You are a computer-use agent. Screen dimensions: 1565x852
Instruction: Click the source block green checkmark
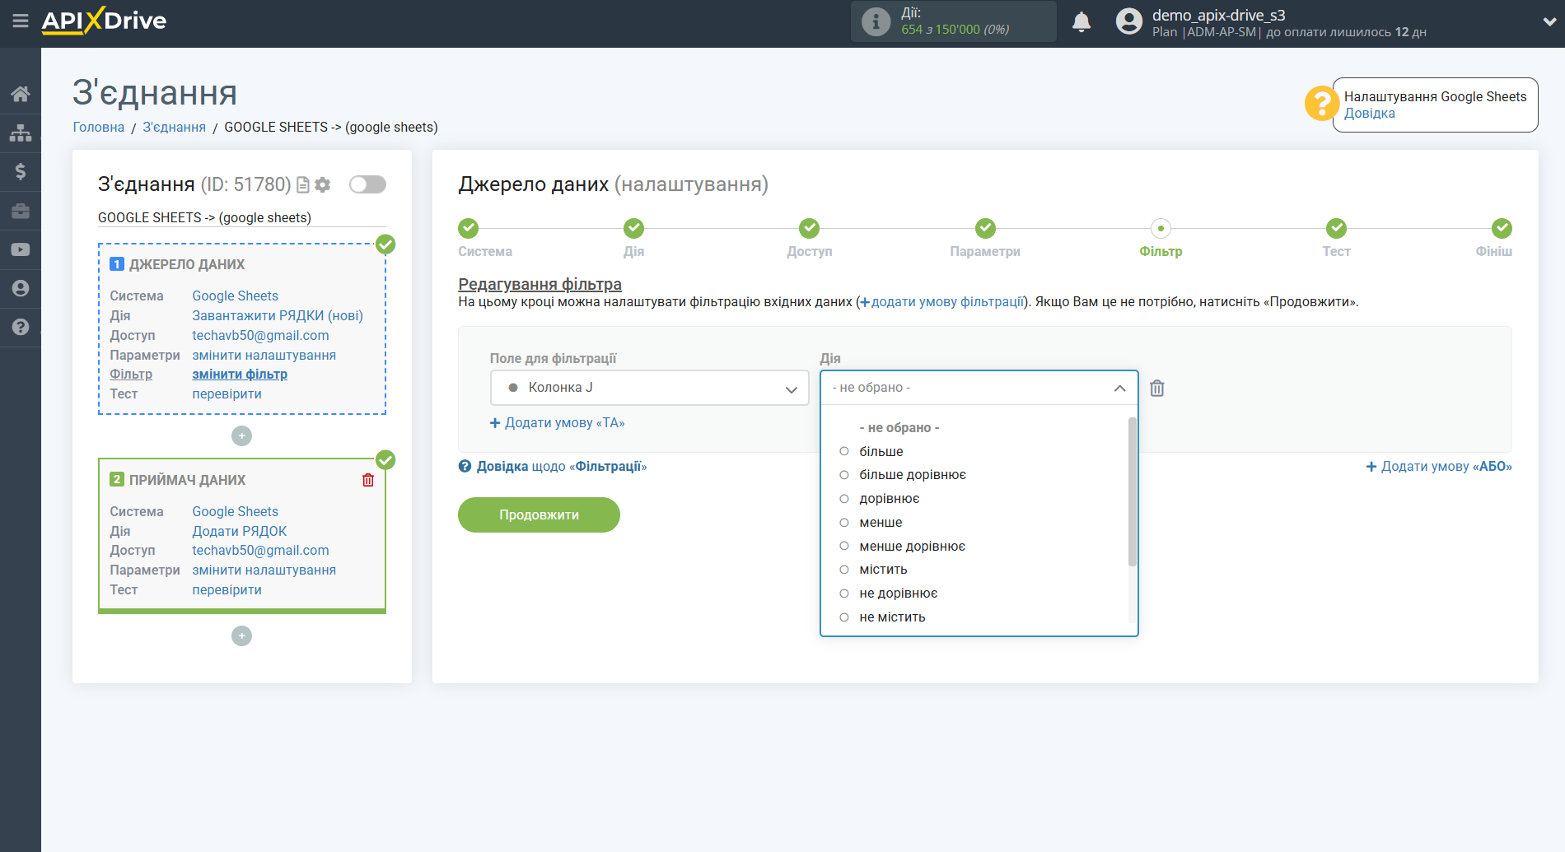tap(385, 244)
